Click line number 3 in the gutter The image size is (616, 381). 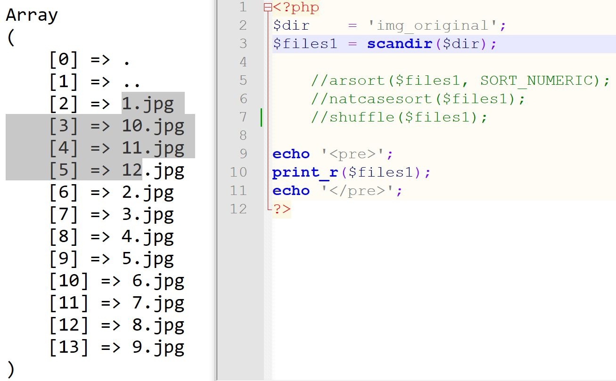(x=243, y=44)
